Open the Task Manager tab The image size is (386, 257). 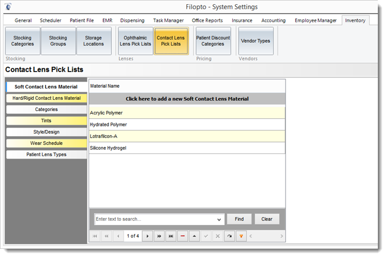click(x=168, y=21)
